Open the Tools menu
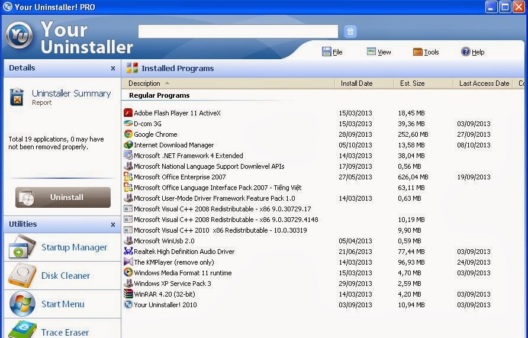Image resolution: width=528 pixels, height=338 pixels. 426,52
